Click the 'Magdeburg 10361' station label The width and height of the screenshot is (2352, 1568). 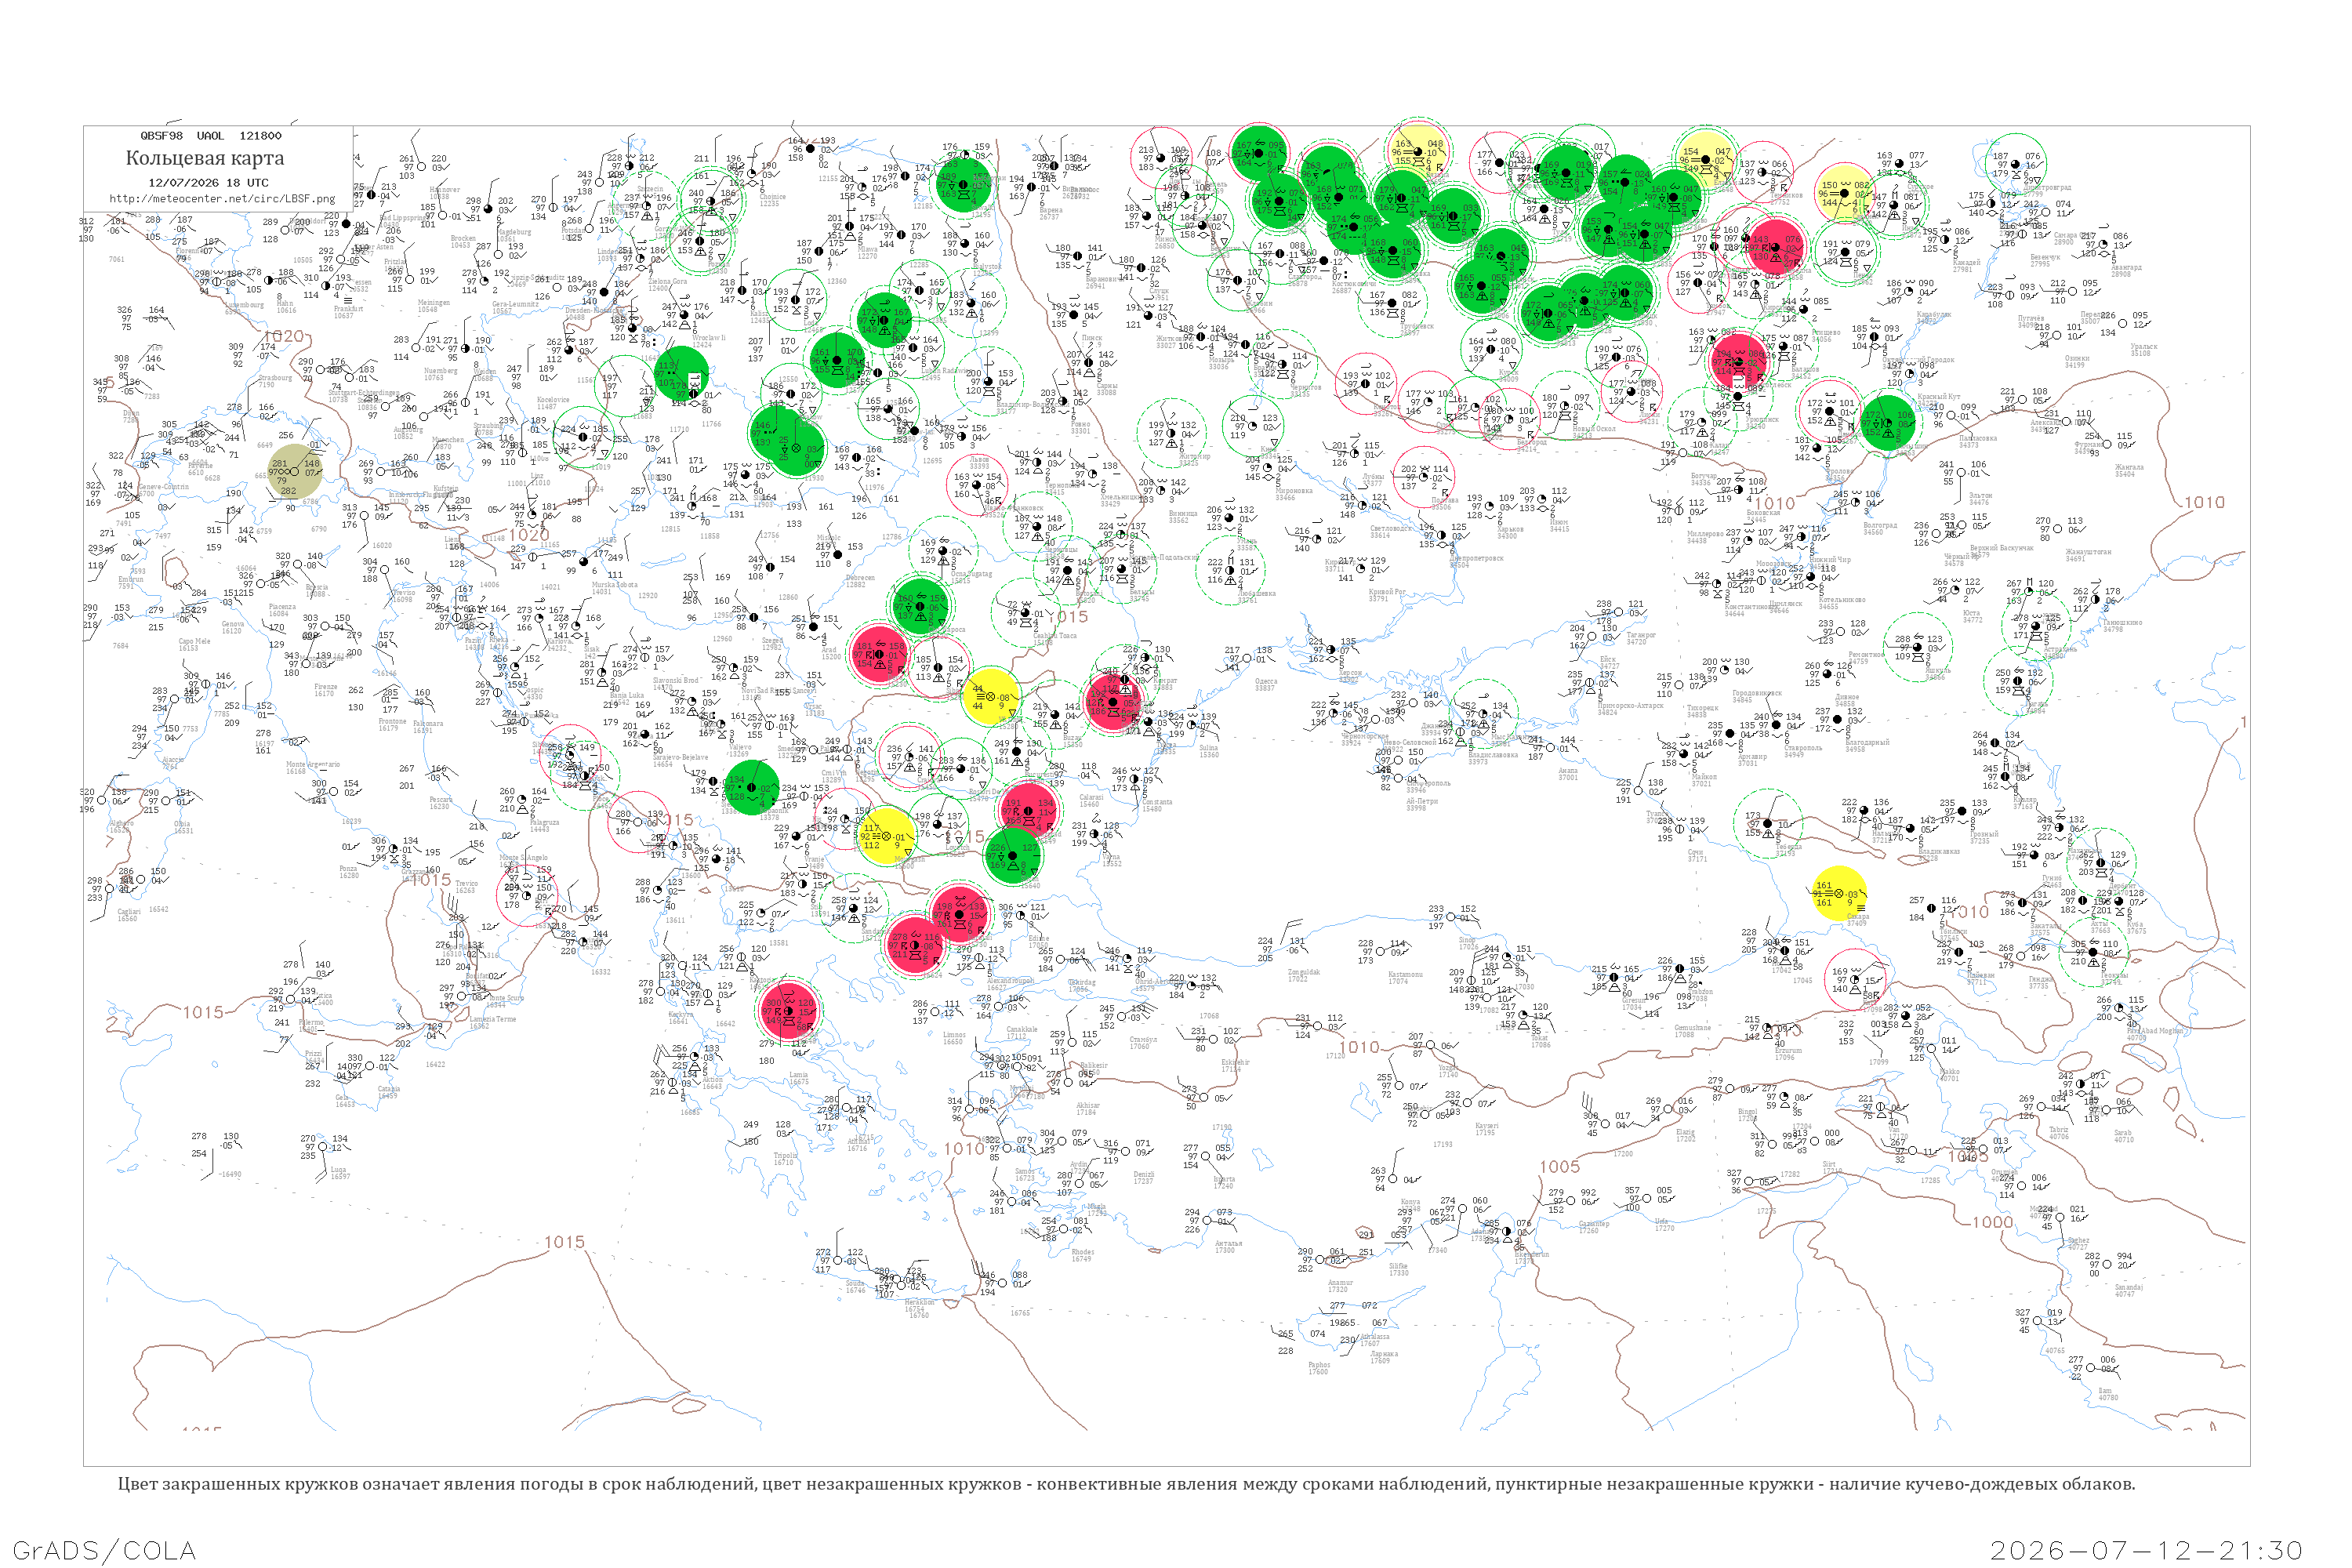[514, 235]
